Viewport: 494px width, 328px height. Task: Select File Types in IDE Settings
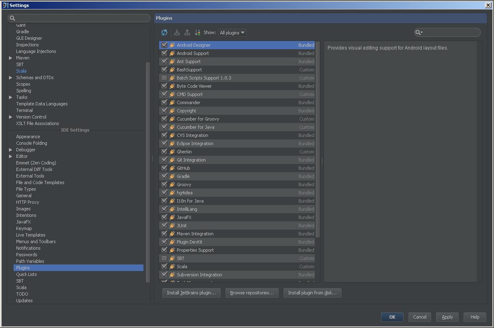(26, 189)
